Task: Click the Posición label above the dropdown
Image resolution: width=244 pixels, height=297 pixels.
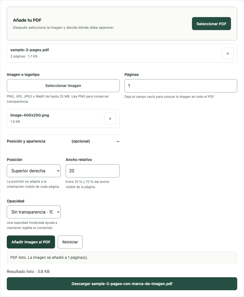Action: pos(14,160)
